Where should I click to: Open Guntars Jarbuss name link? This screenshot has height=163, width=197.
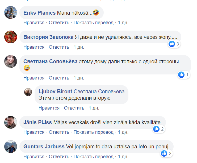[44, 147]
